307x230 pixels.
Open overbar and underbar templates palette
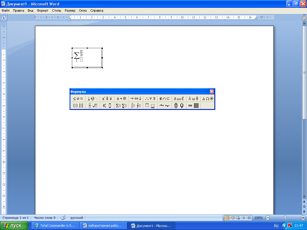[150, 106]
